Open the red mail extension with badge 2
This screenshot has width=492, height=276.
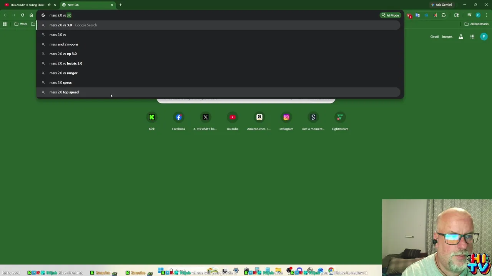(x=409, y=15)
